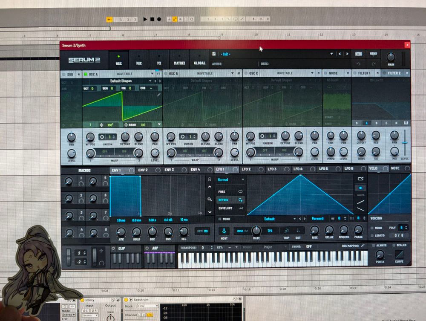
Task: Open OSC C WAVETABLE type dropdown
Action: pyautogui.click(x=312, y=73)
